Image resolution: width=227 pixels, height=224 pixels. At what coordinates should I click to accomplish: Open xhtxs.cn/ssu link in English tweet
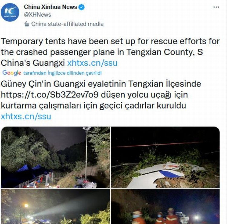[x=92, y=63]
